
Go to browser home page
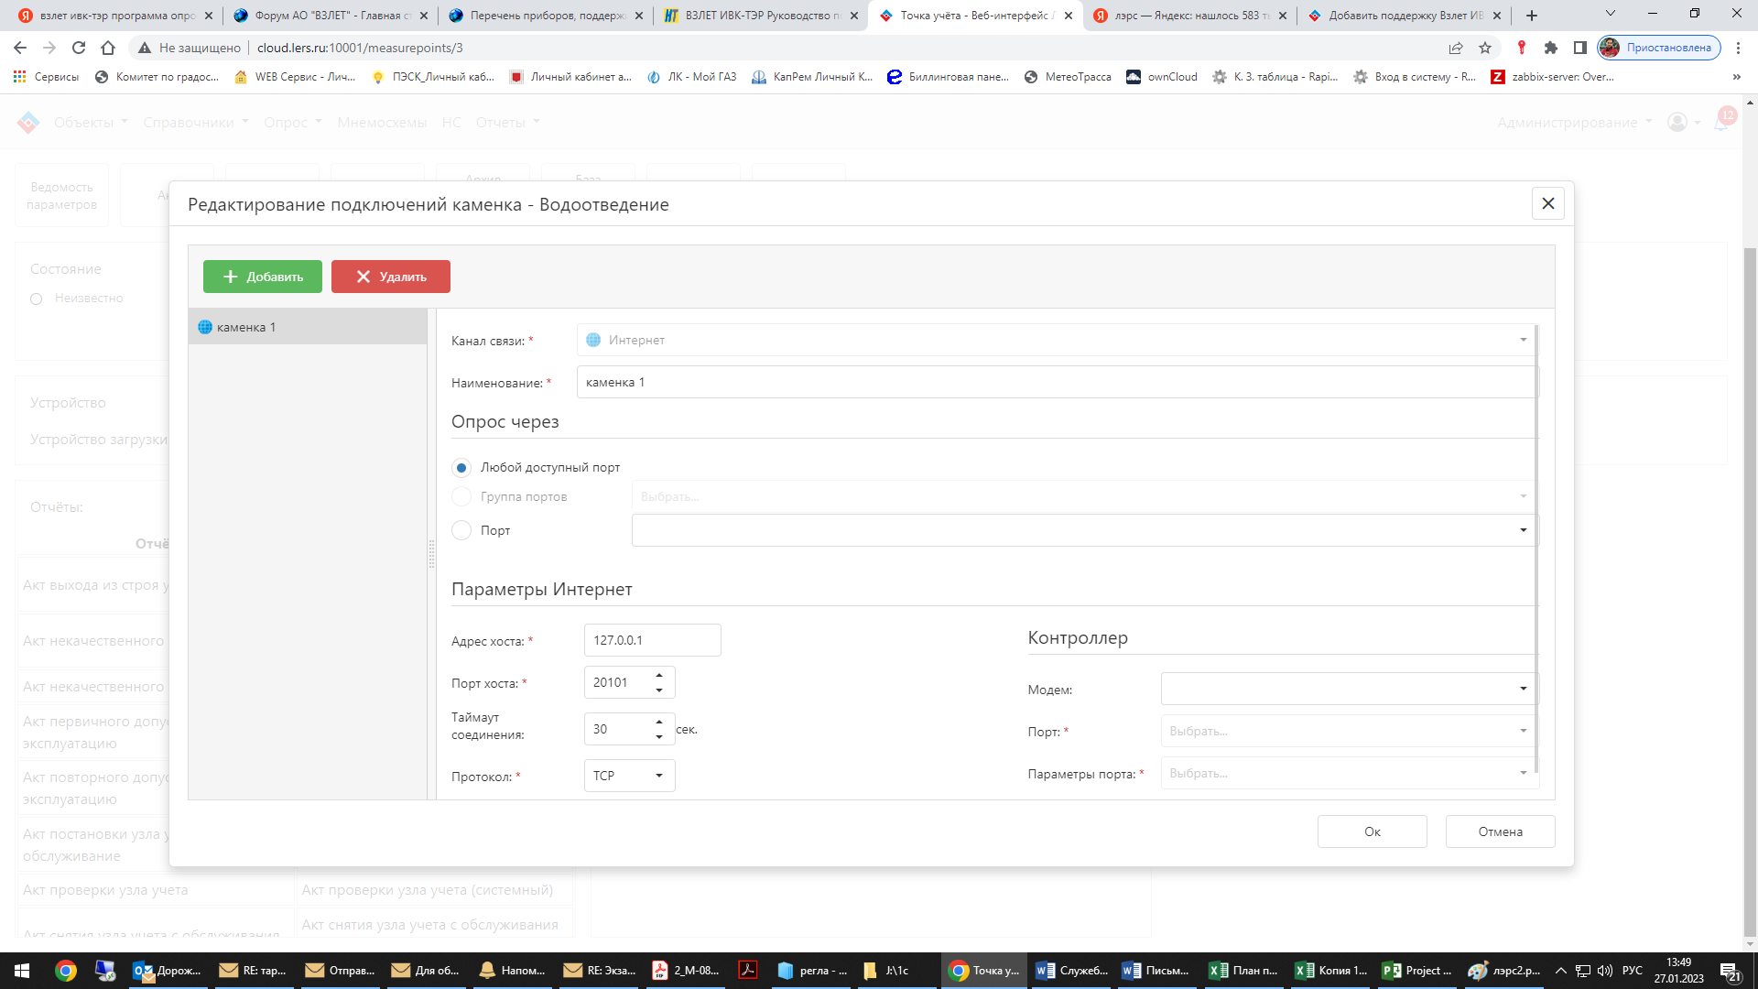click(x=108, y=48)
